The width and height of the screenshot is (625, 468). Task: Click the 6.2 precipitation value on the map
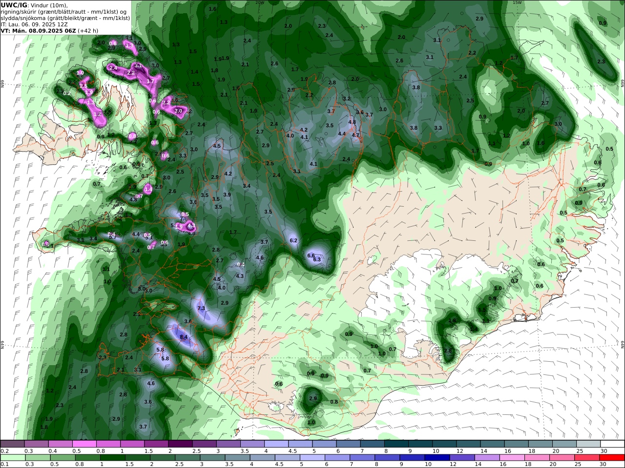tap(293, 240)
